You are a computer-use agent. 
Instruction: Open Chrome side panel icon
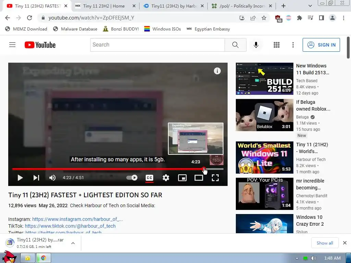point(322,18)
